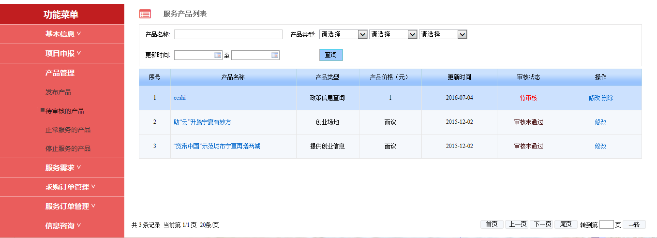Open the second 产品类型 dropdown
The image size is (657, 238).
393,34
